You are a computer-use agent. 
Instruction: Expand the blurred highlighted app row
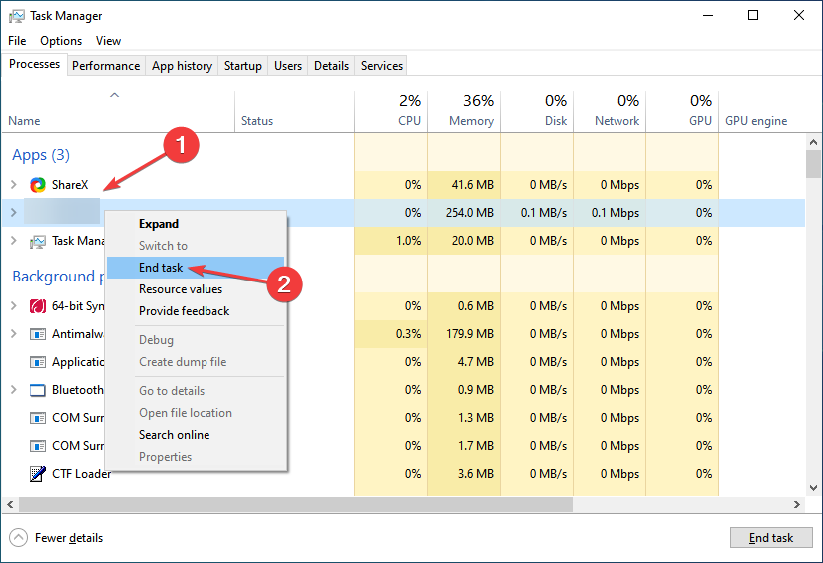14,213
